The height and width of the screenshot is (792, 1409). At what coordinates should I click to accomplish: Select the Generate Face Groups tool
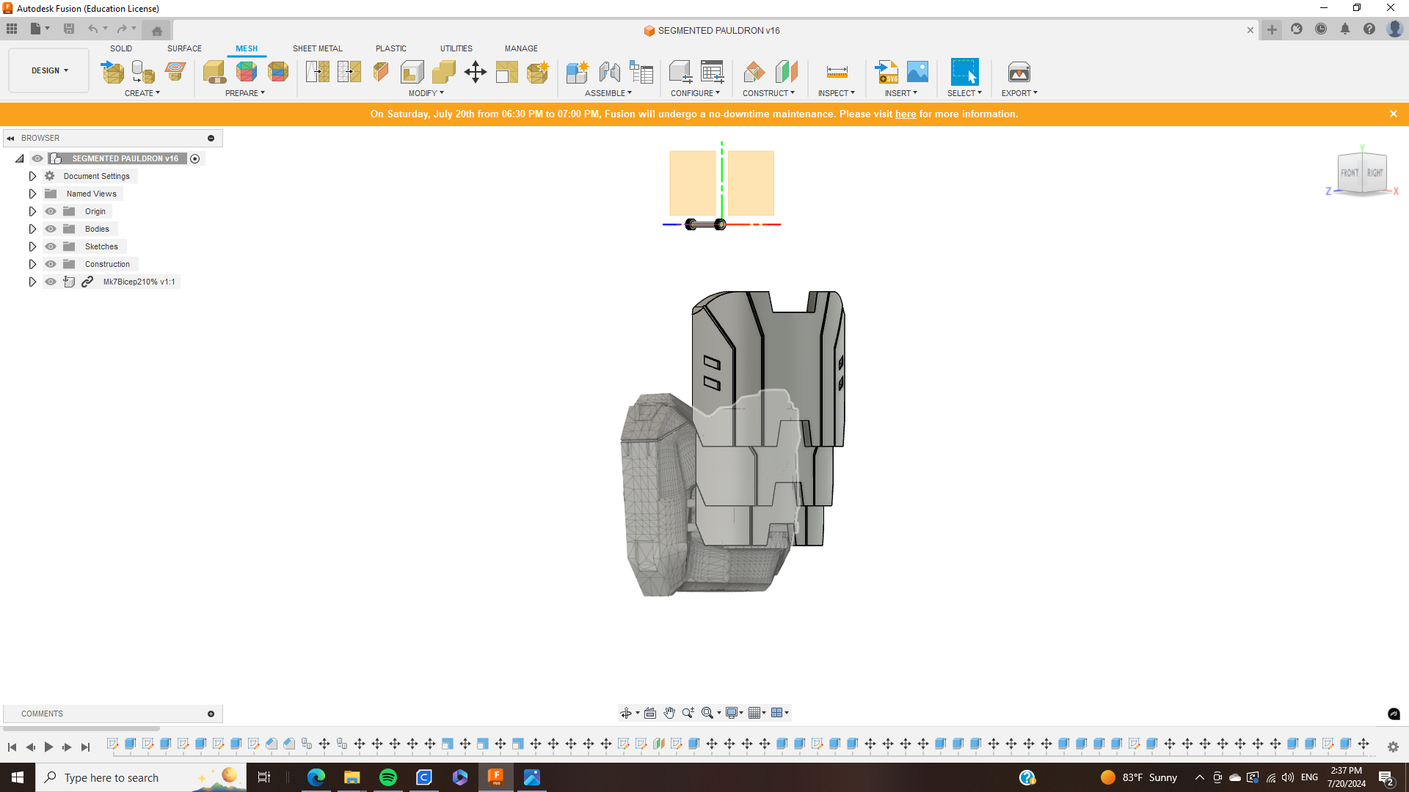(247, 72)
